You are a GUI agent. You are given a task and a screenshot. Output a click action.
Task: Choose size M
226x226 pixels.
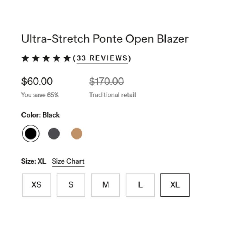(x=105, y=185)
